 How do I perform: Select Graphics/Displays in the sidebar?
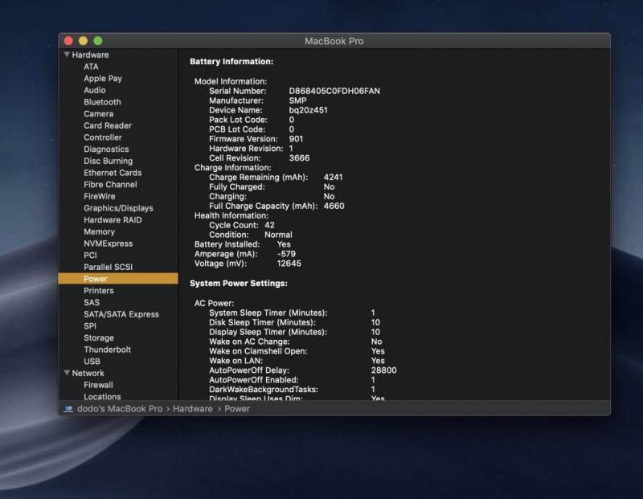click(x=118, y=208)
